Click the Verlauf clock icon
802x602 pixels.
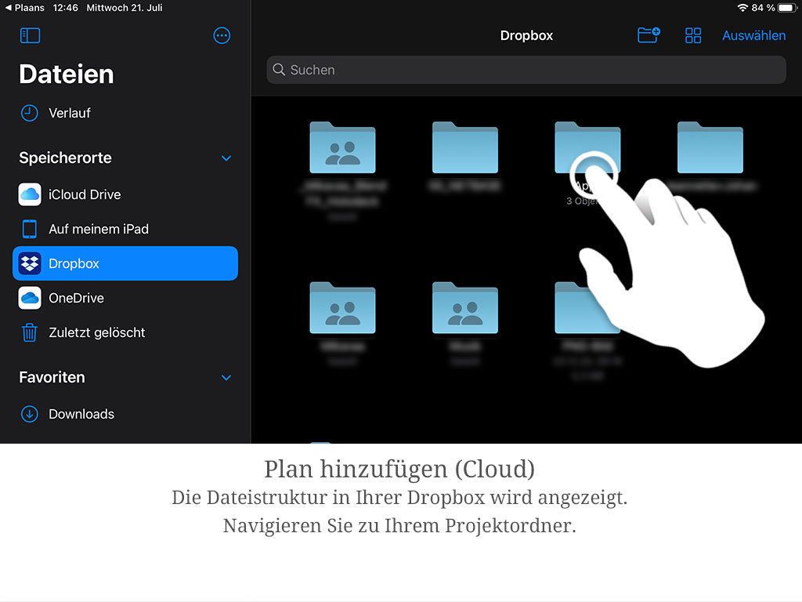30,113
